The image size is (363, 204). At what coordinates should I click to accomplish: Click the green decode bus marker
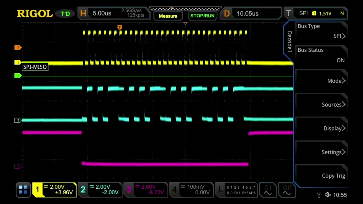point(18,76)
